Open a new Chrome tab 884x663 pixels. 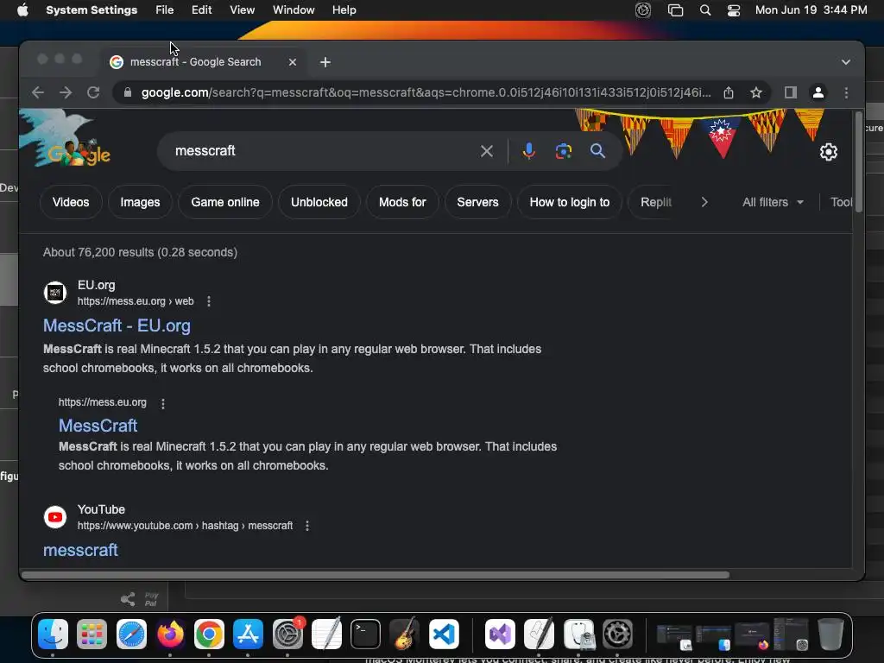(325, 62)
